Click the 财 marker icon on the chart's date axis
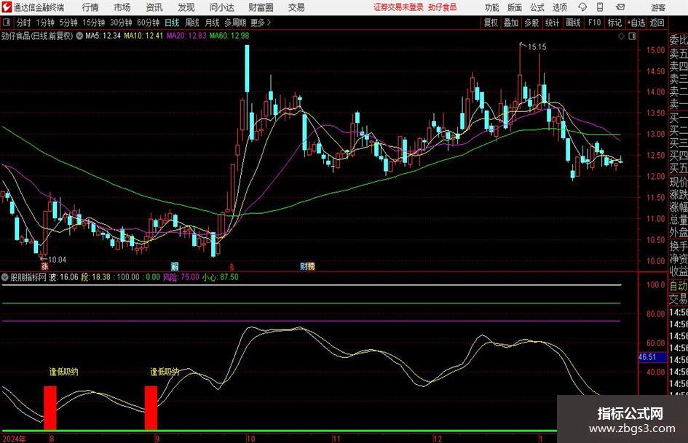 tap(304, 266)
